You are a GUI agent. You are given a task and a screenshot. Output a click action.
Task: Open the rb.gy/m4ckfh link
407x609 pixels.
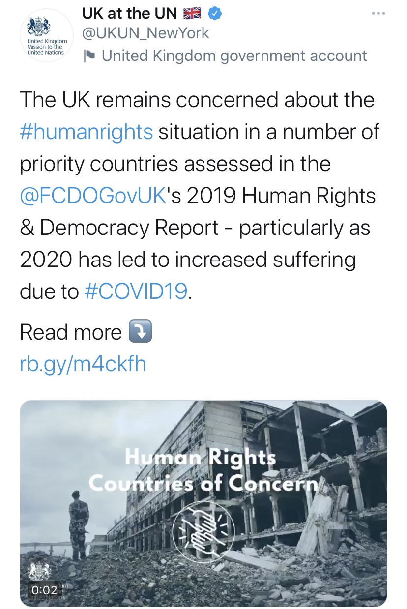[83, 364]
